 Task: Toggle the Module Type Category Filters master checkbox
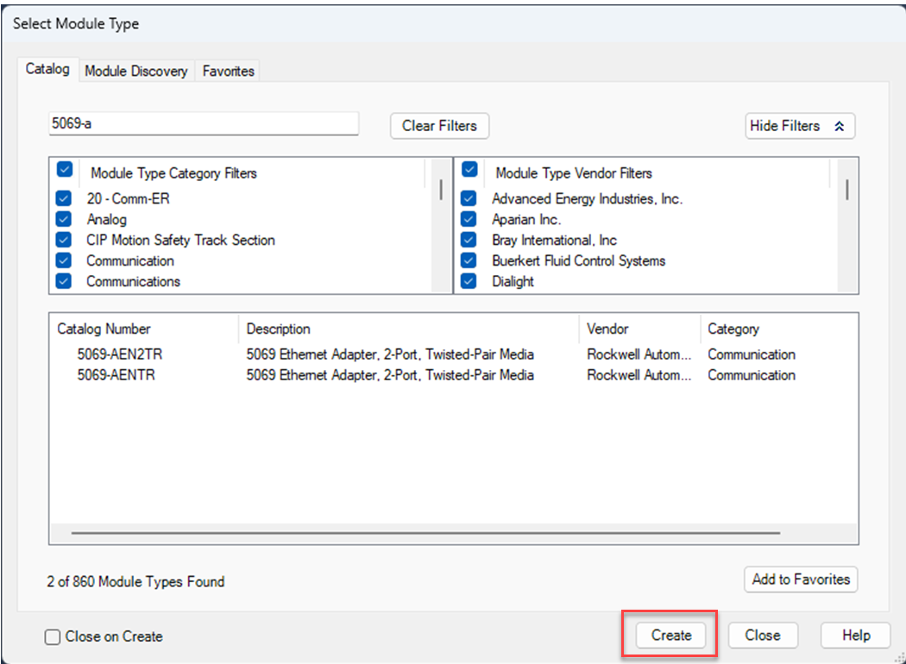(65, 171)
